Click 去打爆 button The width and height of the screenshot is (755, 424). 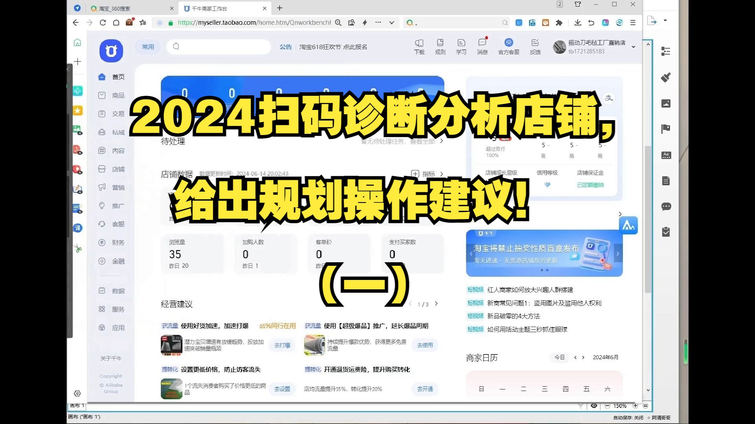coord(282,345)
